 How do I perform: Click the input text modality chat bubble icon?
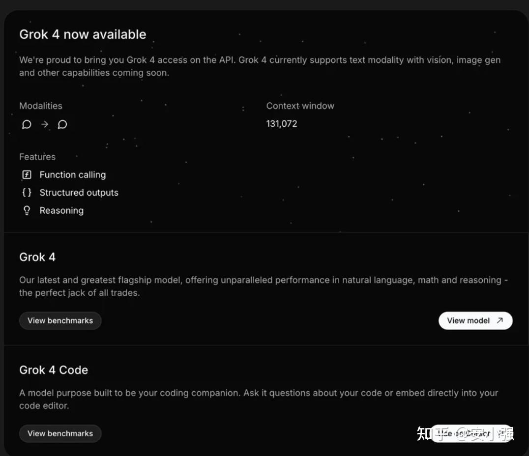pyautogui.click(x=27, y=124)
